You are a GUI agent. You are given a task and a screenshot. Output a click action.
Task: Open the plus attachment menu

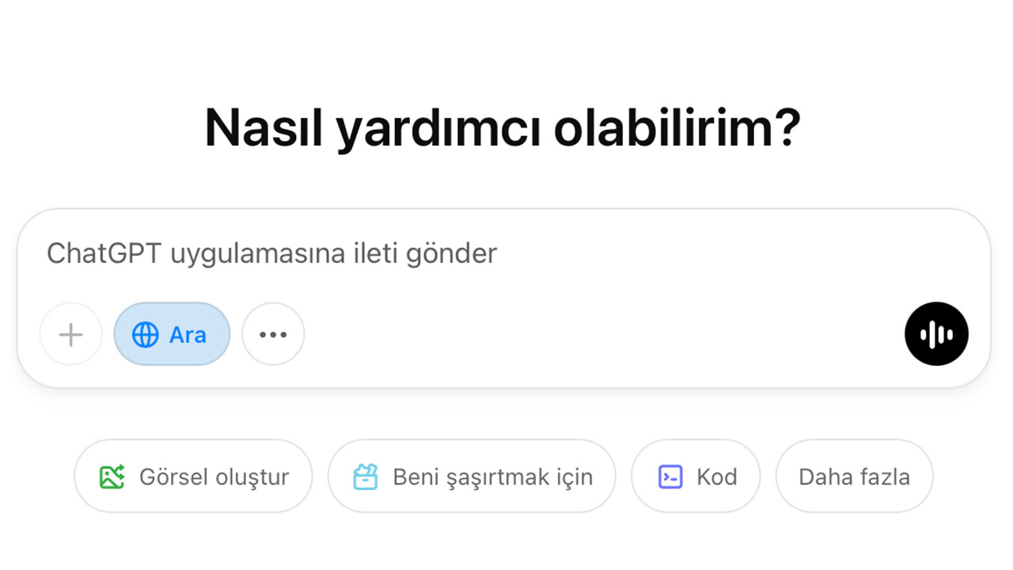[x=70, y=334]
